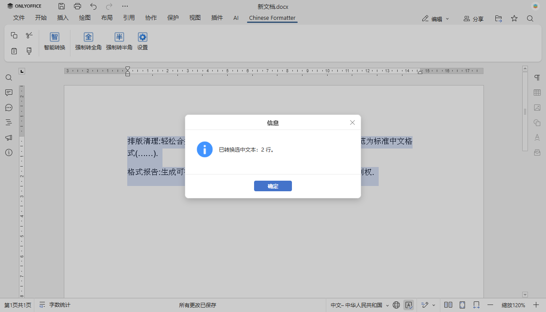546x312 pixels.
Task: Open the feedback megaphone panel
Action: pos(9,137)
